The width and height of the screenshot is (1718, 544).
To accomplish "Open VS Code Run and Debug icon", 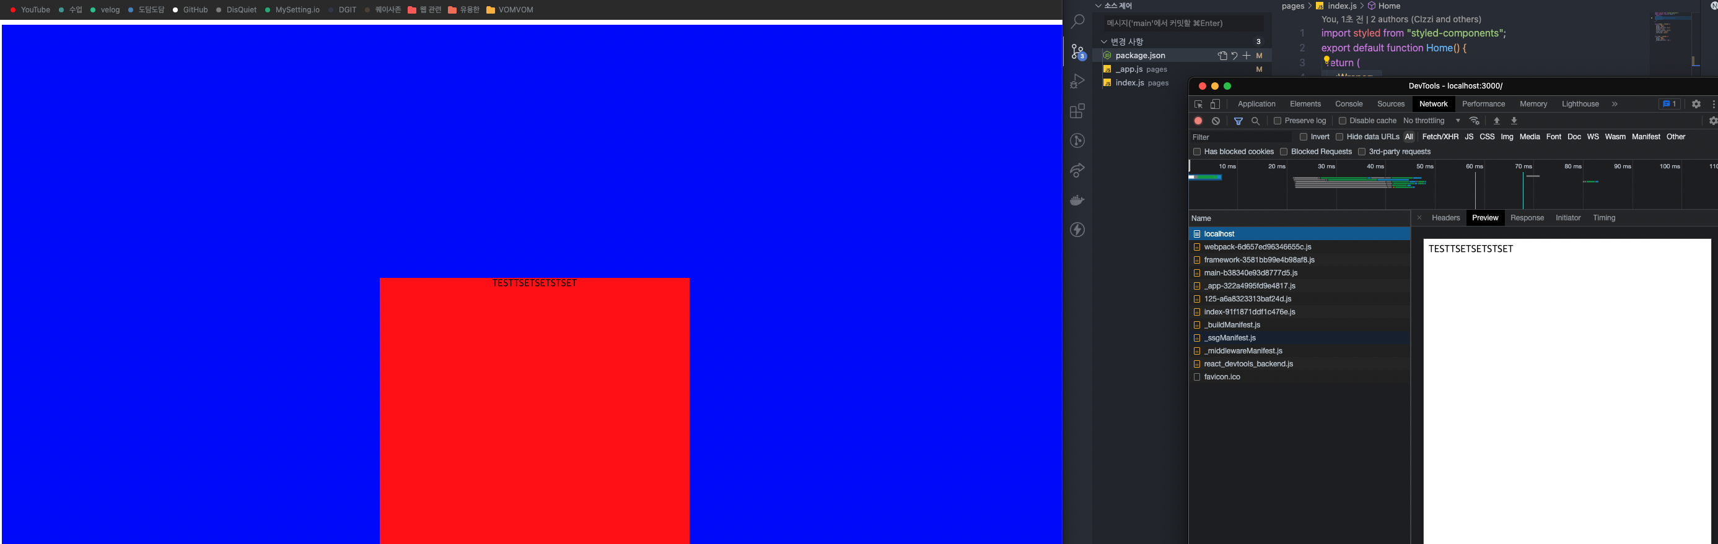I will (x=1077, y=81).
